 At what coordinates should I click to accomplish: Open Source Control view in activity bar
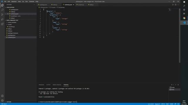(x=2, y=15)
